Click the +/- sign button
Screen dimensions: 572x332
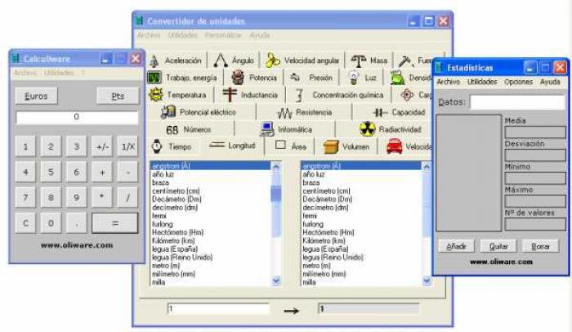tap(102, 147)
